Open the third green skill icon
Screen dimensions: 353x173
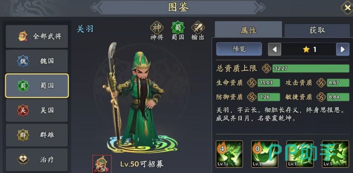click(x=300, y=154)
